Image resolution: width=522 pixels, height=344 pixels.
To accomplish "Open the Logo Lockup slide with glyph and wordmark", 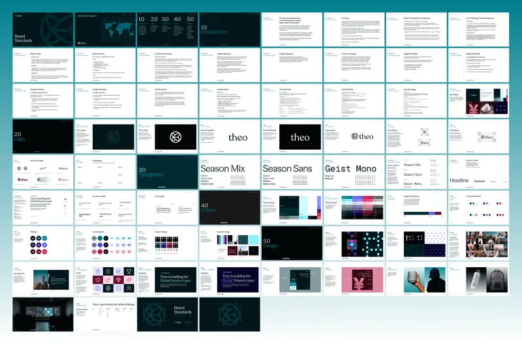I will (354, 136).
